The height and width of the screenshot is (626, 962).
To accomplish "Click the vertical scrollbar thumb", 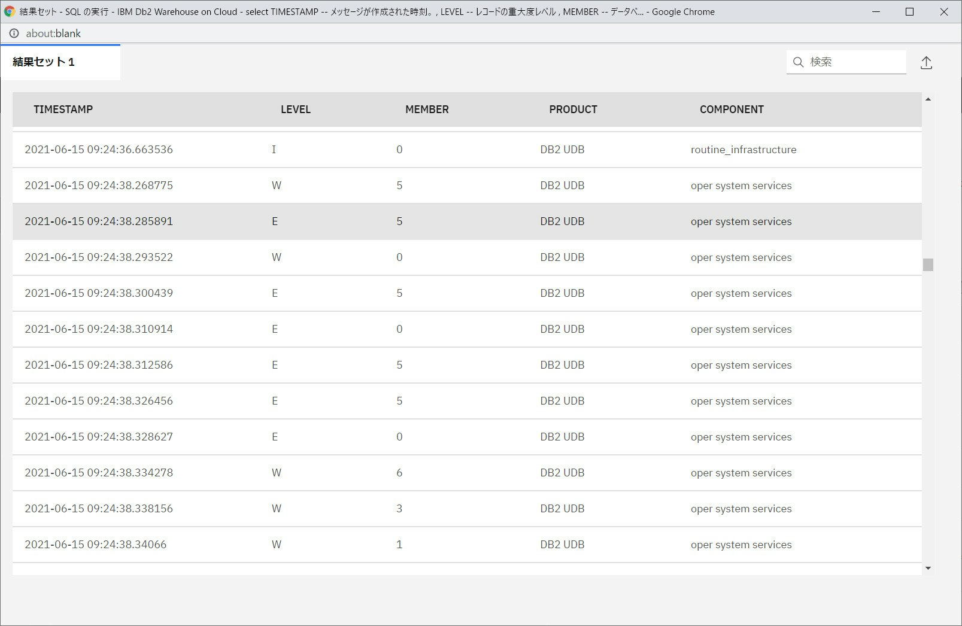I will [x=928, y=265].
